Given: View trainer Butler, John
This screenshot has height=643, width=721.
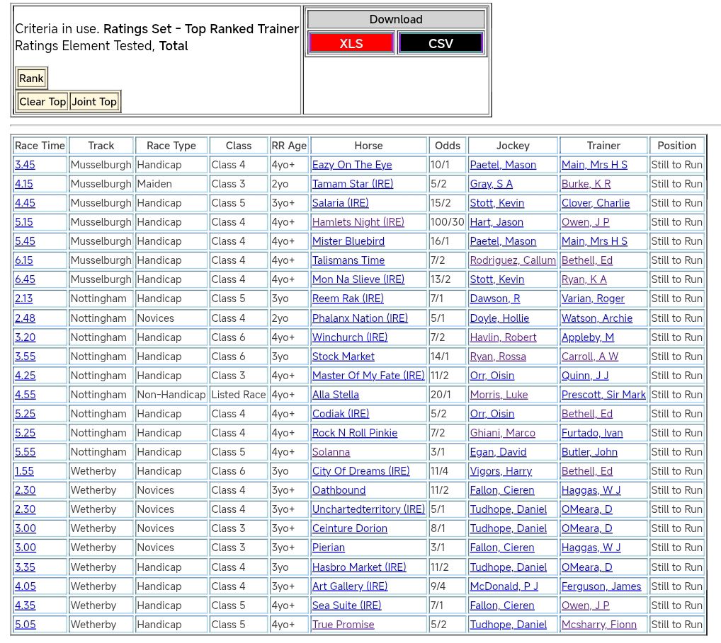Looking at the screenshot, I should click(x=589, y=452).
